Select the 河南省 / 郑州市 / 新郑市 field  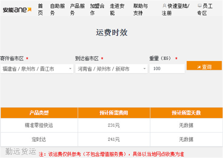pyautogui.click(x=111, y=69)
